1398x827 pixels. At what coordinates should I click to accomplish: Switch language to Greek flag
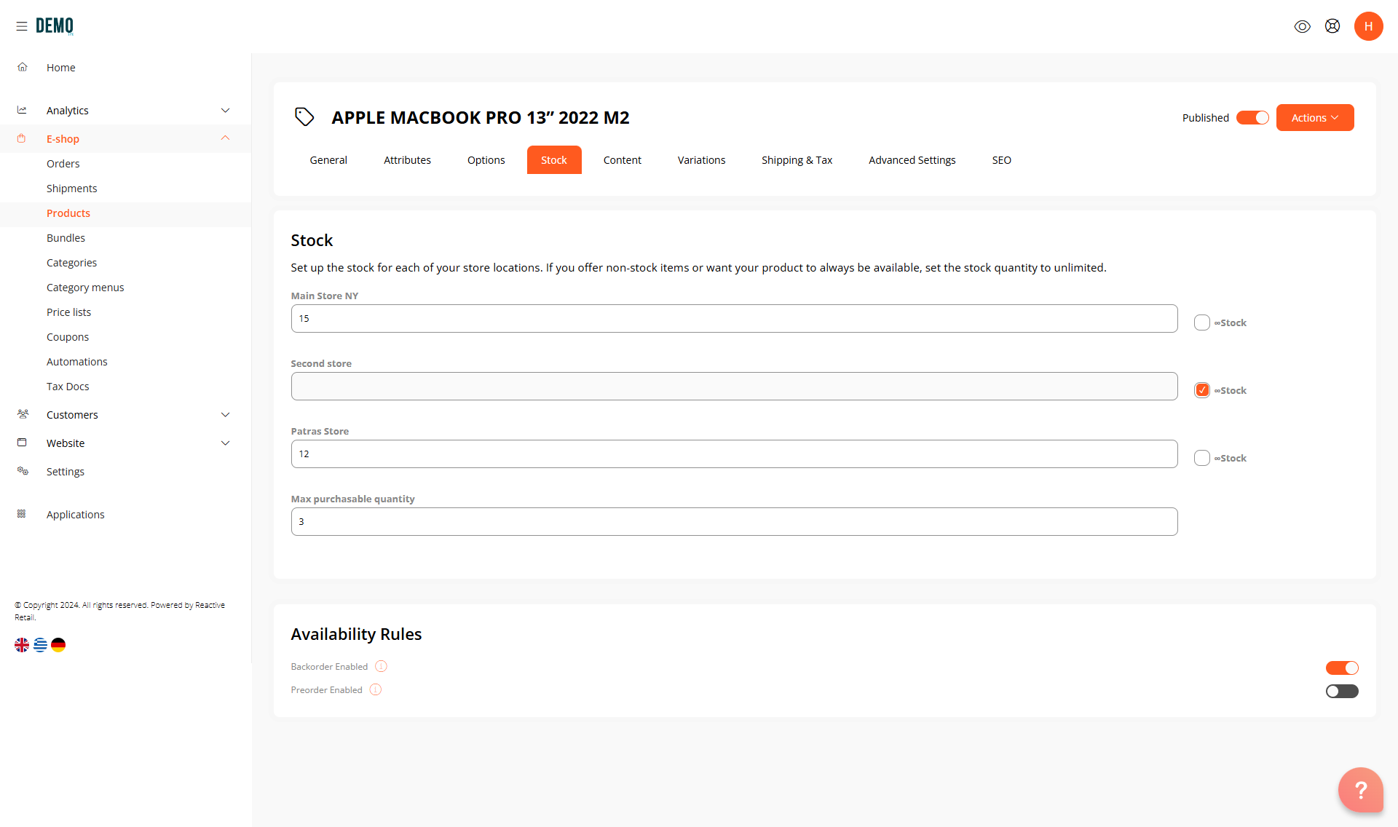40,645
